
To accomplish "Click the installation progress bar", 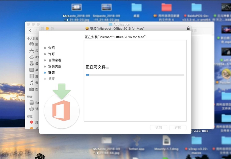I will [x=135, y=75].
